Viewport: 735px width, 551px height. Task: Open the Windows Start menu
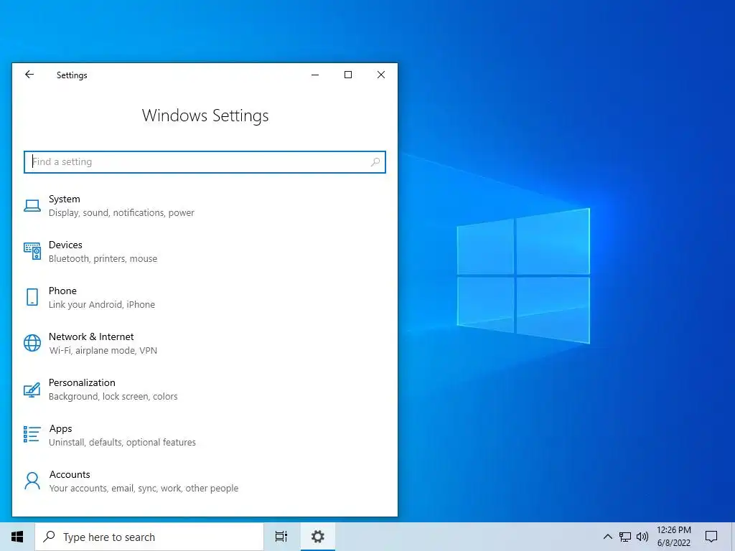[x=17, y=537]
